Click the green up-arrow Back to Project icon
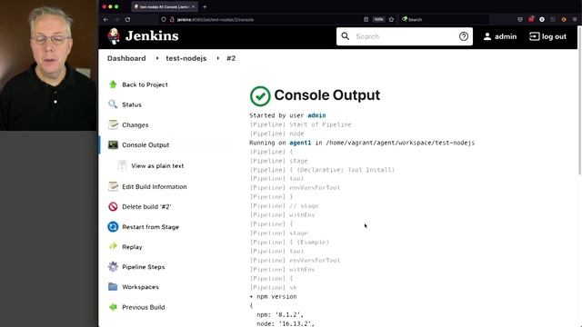 tap(113, 84)
